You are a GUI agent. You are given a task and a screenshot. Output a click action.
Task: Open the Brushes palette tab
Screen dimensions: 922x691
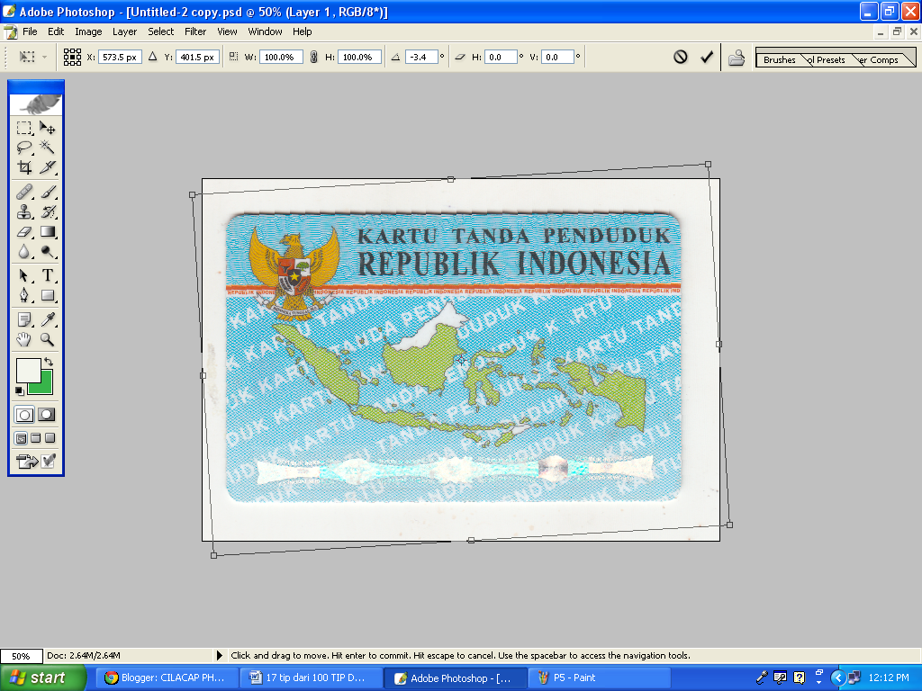[779, 60]
